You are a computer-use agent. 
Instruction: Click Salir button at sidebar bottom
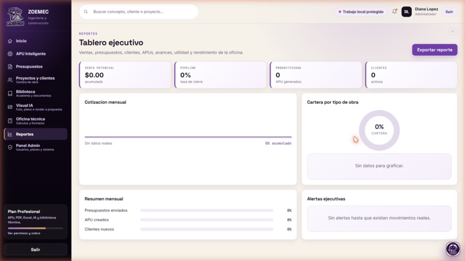point(36,249)
